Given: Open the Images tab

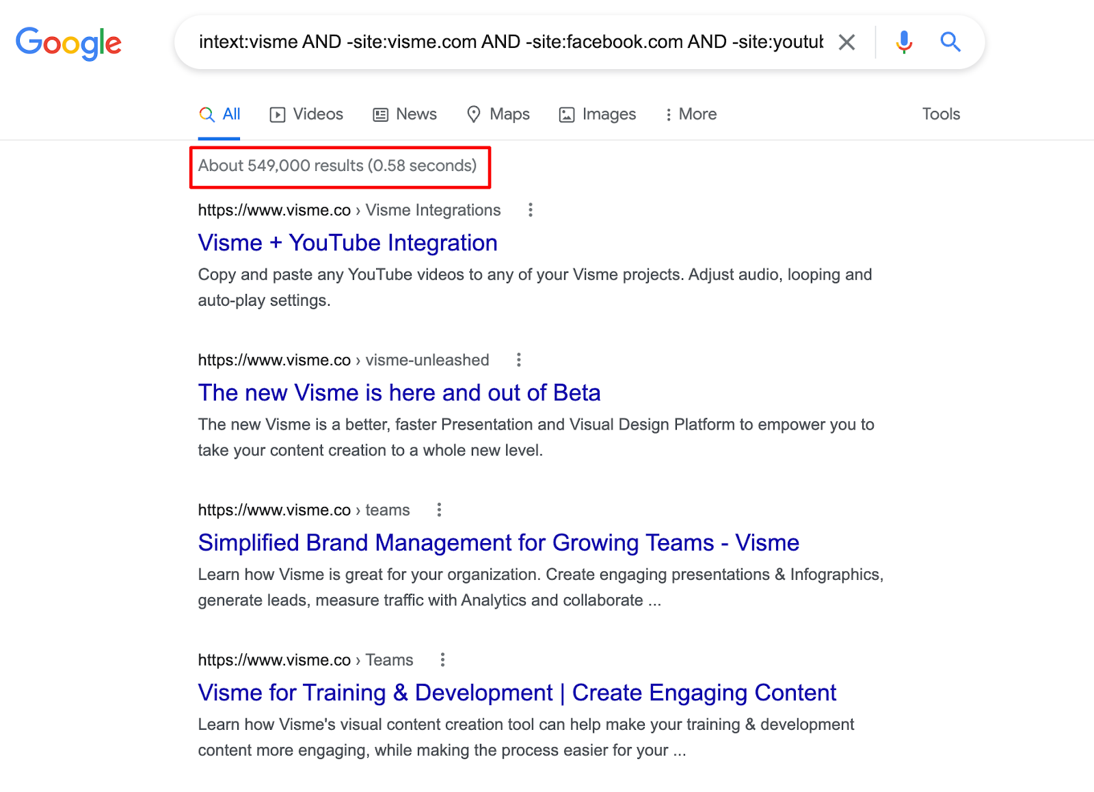Looking at the screenshot, I should [x=598, y=114].
